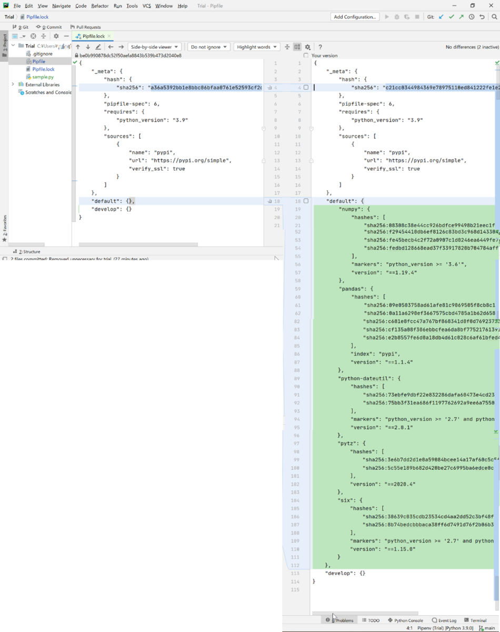
Task: Click the main Git branch widget
Action: coord(487,628)
